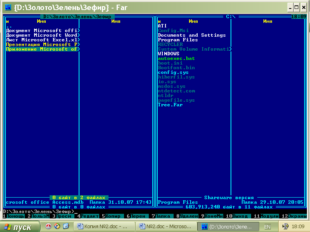This screenshot has height=232, width=310.
Task: Select 'Документ Microsoft offi' file
Action: click(x=43, y=31)
